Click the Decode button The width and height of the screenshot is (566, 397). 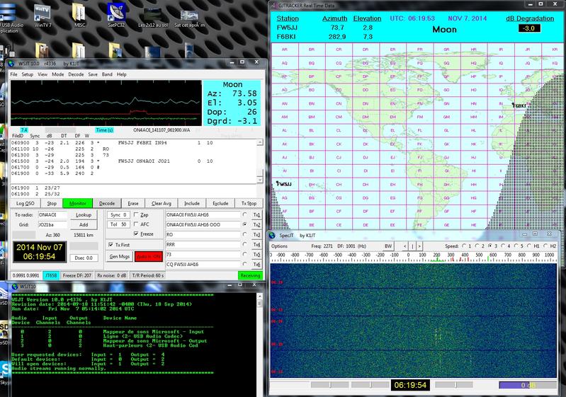[107, 203]
